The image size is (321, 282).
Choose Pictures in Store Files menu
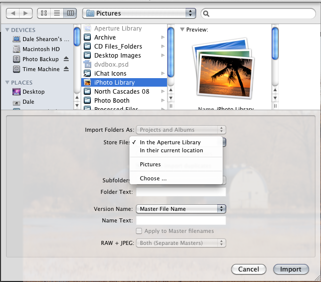176,164
